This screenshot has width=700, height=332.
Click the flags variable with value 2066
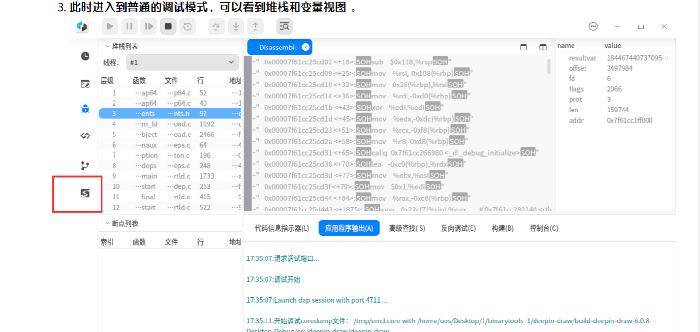(x=615, y=89)
